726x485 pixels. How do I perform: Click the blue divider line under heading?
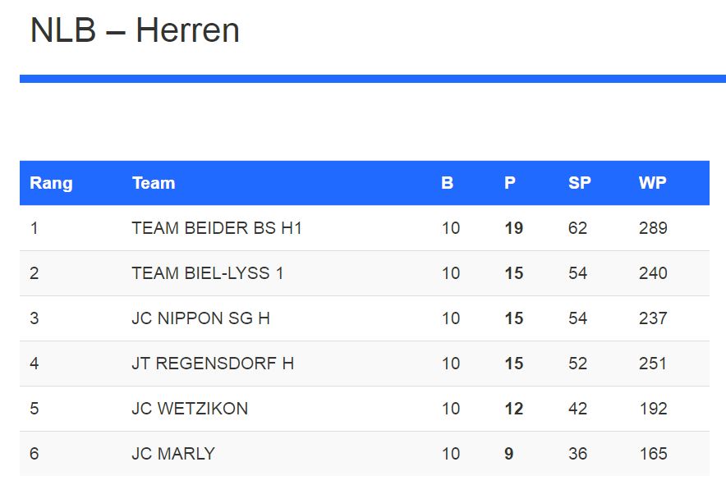pyautogui.click(x=372, y=79)
